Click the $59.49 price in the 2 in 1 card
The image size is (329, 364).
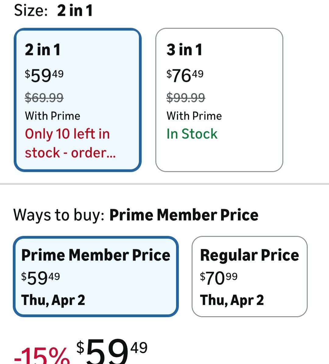(x=44, y=75)
